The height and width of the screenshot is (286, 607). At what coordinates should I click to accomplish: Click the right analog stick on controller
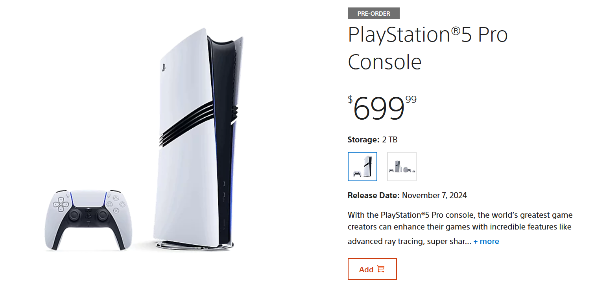102,215
